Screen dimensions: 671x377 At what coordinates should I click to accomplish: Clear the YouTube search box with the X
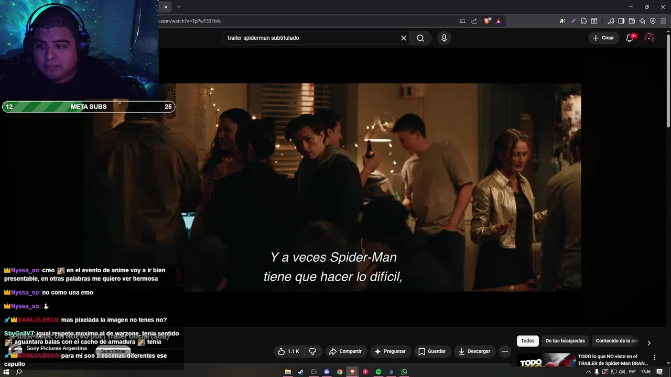pos(404,38)
